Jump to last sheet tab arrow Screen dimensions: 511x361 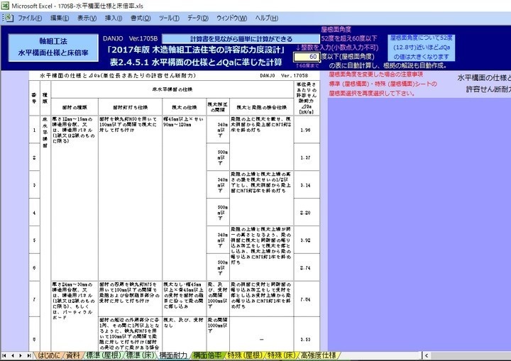point(29,355)
